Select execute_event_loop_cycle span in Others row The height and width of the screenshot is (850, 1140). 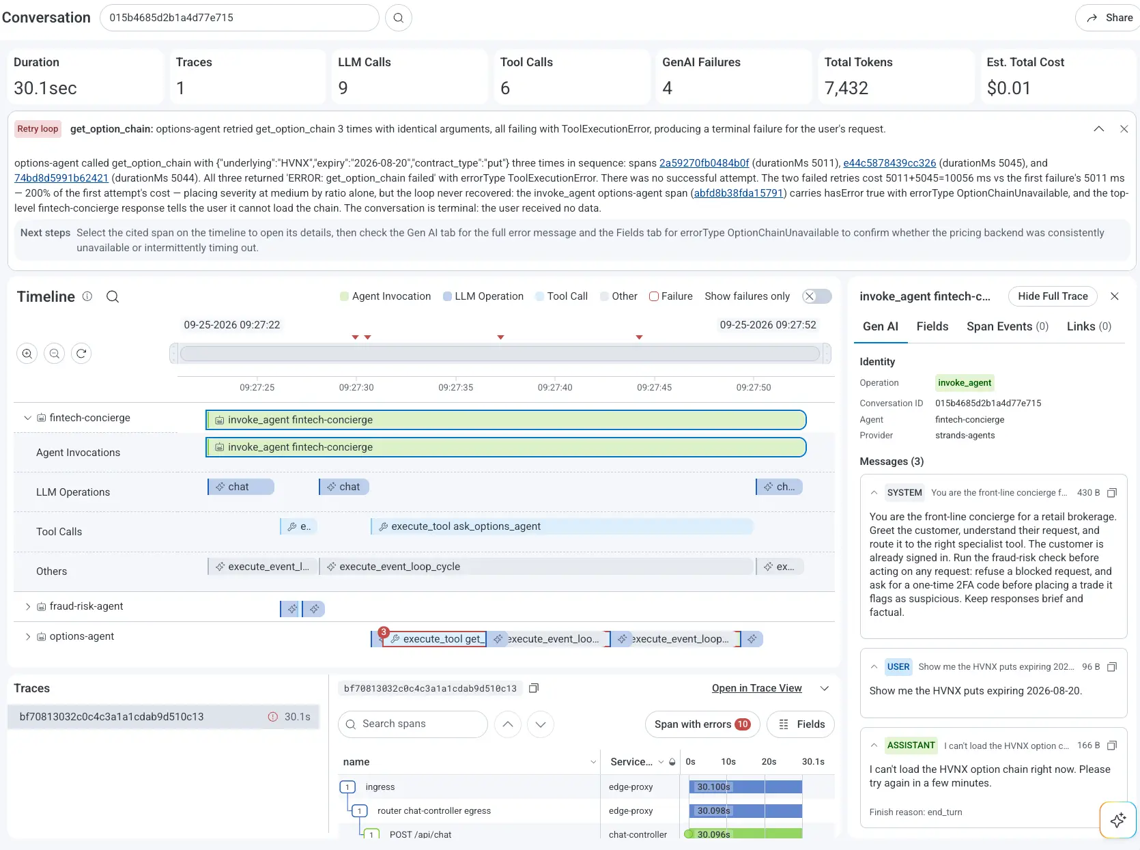[x=537, y=567]
